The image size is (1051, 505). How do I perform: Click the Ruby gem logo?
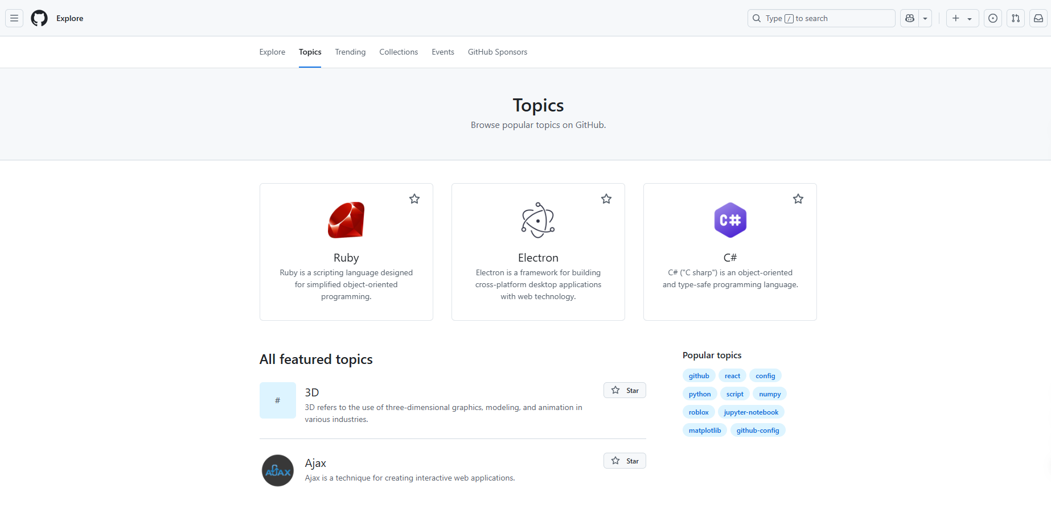click(346, 220)
